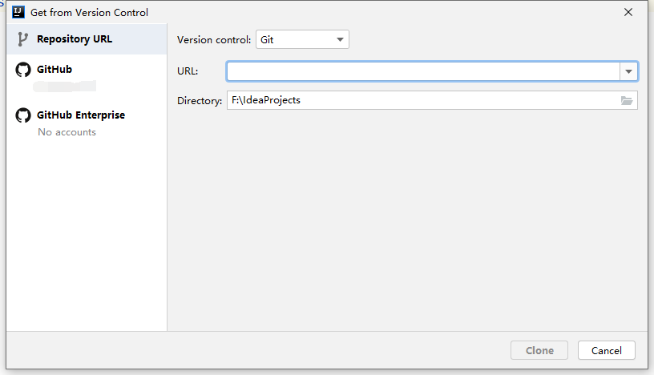654x375 pixels.
Task: Click the Get from Version Control title text
Action: coord(89,13)
